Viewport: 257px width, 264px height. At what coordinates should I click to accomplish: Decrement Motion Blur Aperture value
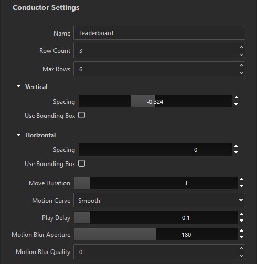pyautogui.click(x=241, y=237)
